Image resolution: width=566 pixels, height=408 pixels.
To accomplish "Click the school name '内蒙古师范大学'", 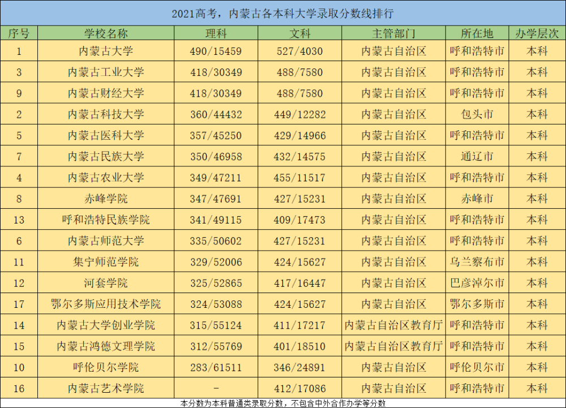I will click(x=106, y=240).
